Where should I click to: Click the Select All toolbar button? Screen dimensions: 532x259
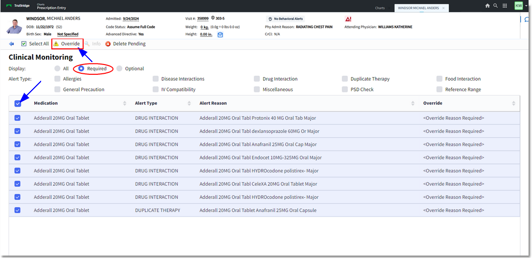(35, 43)
